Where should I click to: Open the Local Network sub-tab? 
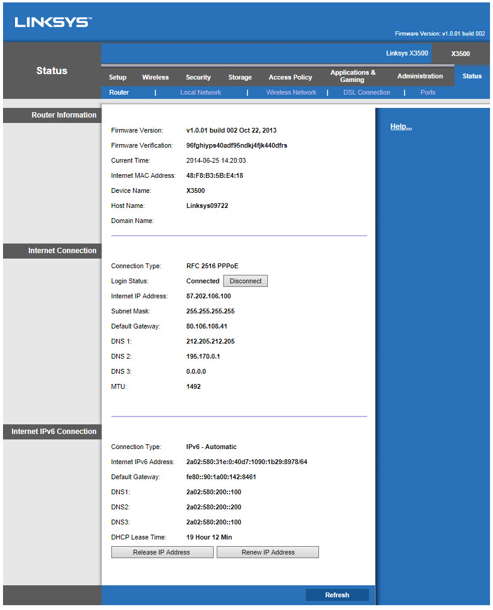pos(200,92)
